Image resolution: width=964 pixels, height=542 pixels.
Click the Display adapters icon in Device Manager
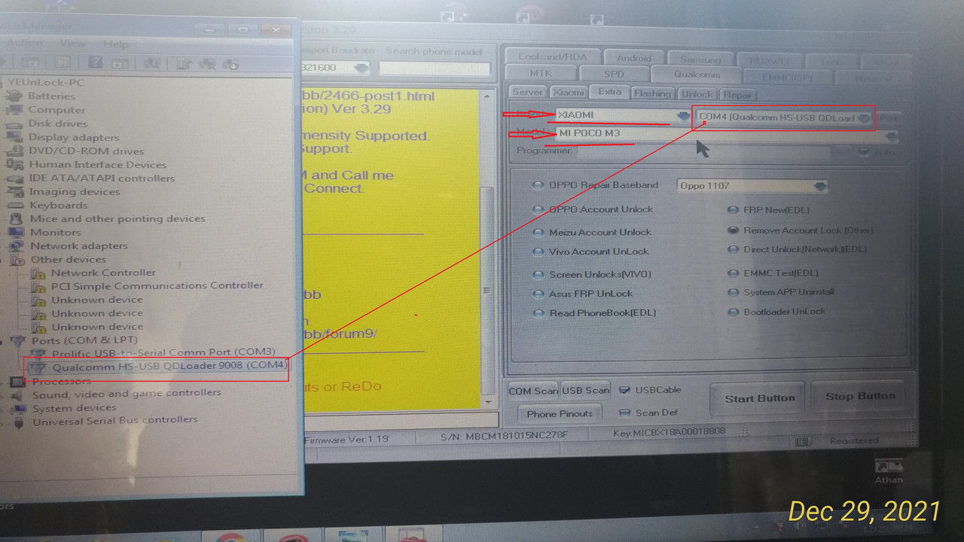15,137
